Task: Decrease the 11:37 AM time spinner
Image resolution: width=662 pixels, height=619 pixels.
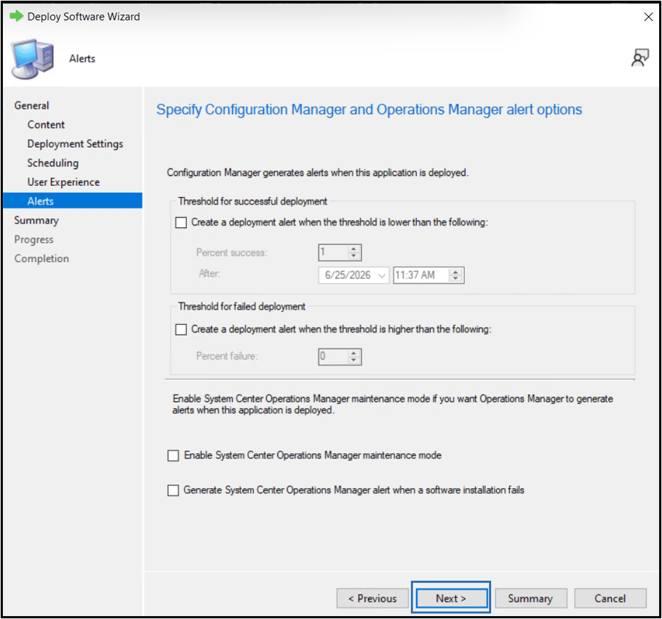Action: coord(455,279)
